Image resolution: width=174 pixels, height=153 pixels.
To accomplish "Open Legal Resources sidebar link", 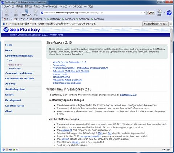I will click(x=15, y=106).
